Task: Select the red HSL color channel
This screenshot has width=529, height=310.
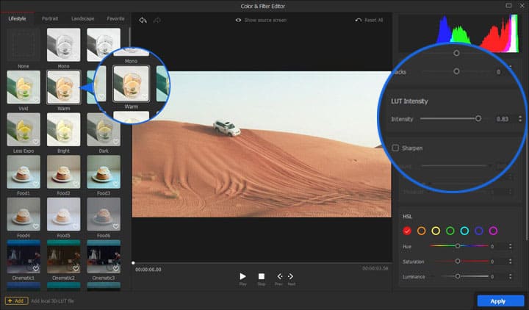Action: click(407, 231)
